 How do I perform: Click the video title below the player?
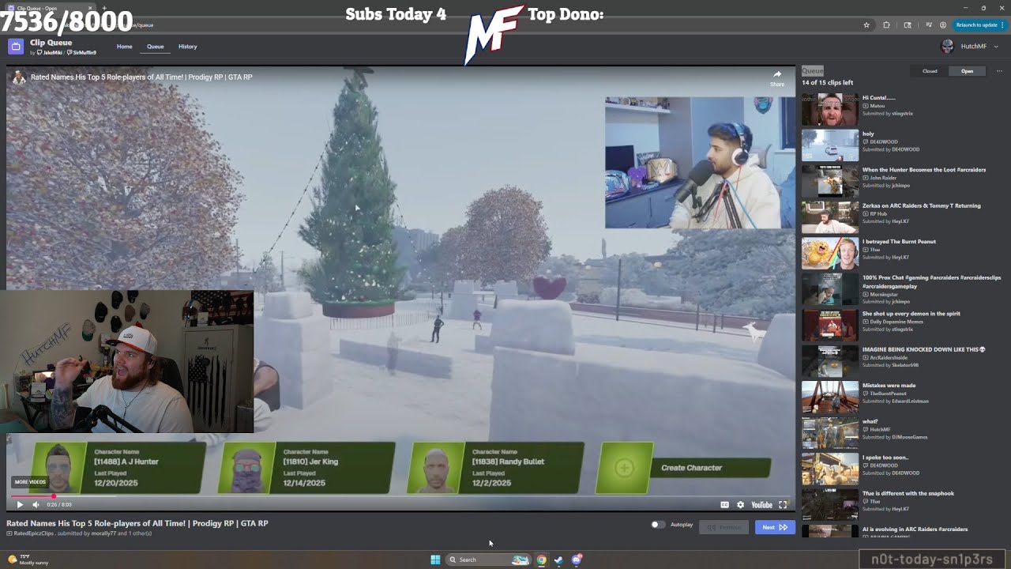[137, 523]
